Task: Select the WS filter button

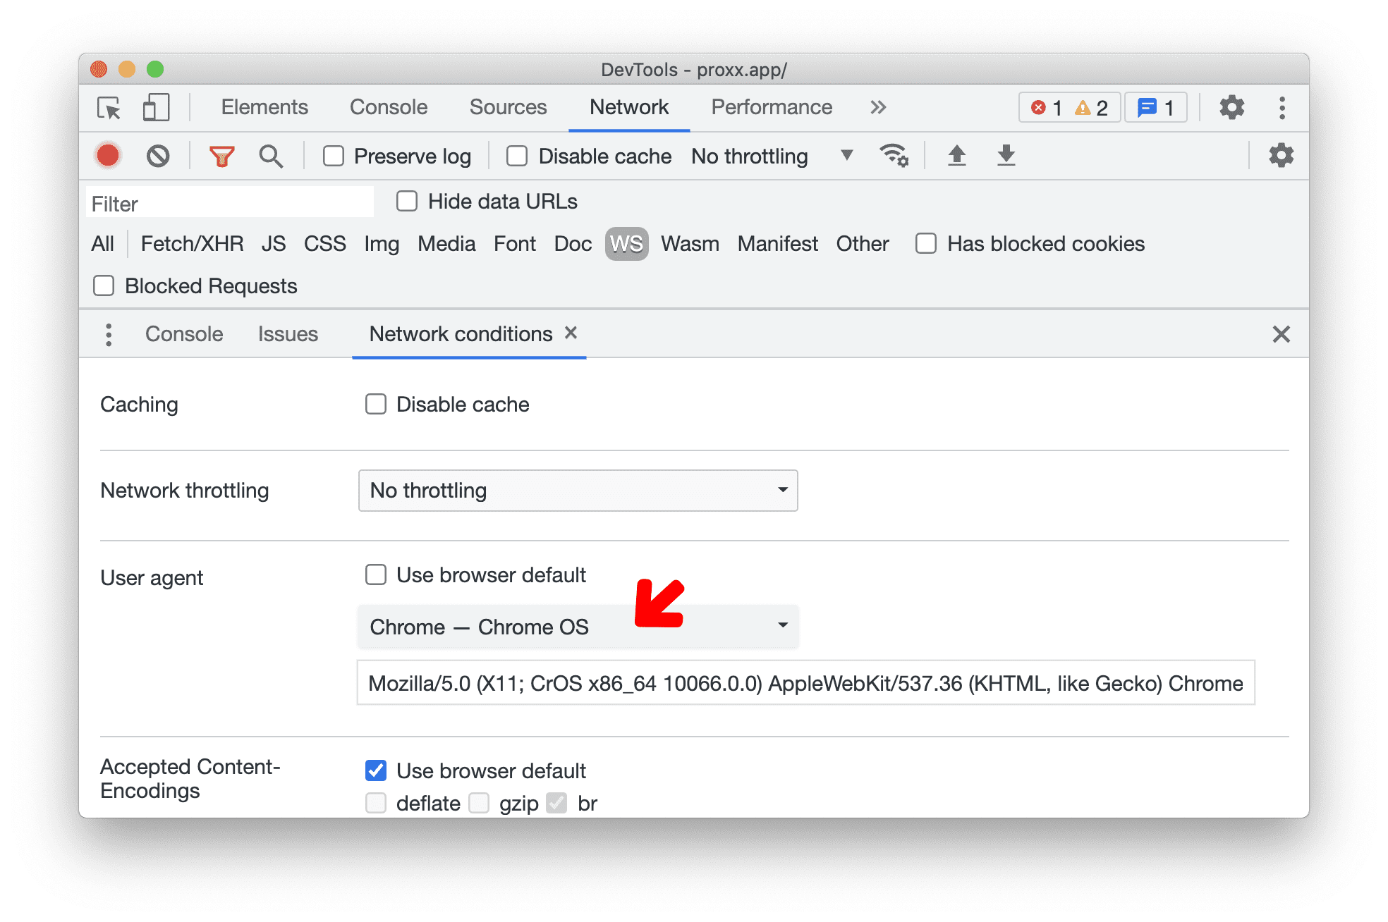Action: (624, 244)
